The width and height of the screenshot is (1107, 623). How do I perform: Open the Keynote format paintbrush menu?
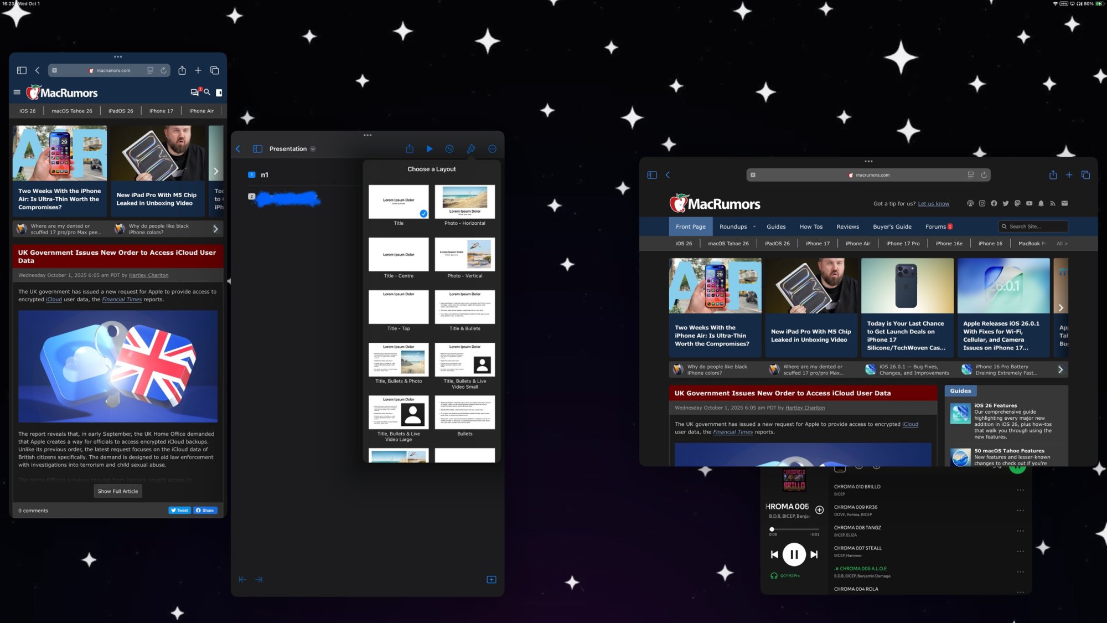(x=470, y=149)
